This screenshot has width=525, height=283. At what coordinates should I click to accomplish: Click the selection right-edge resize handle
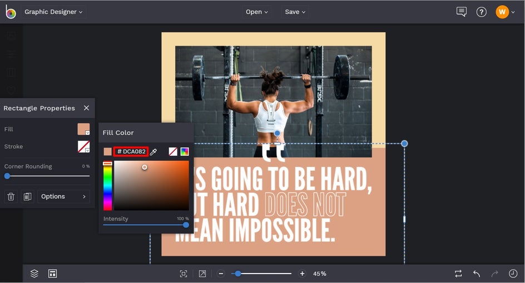pos(404,219)
